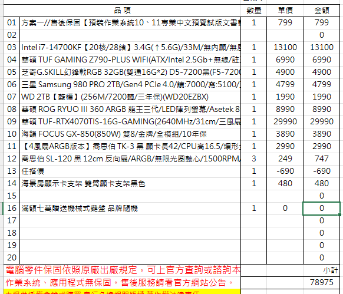Click the Intel i7-14700KF item cell

(x=130, y=47)
